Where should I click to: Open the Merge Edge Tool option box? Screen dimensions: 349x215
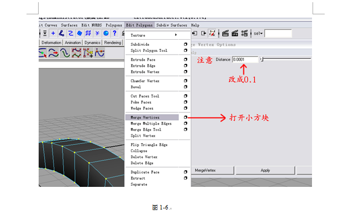pos(186,130)
